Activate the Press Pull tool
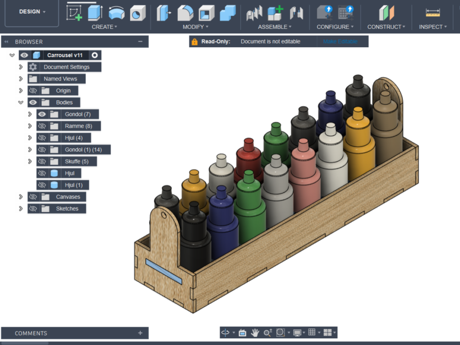 pyautogui.click(x=164, y=13)
